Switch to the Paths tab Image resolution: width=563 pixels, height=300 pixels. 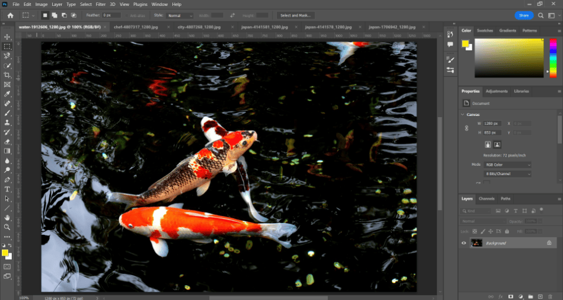point(506,199)
